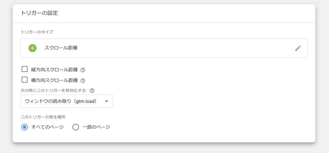Click help icon next to 次の時にこのトリガーを有効化する

[92, 90]
